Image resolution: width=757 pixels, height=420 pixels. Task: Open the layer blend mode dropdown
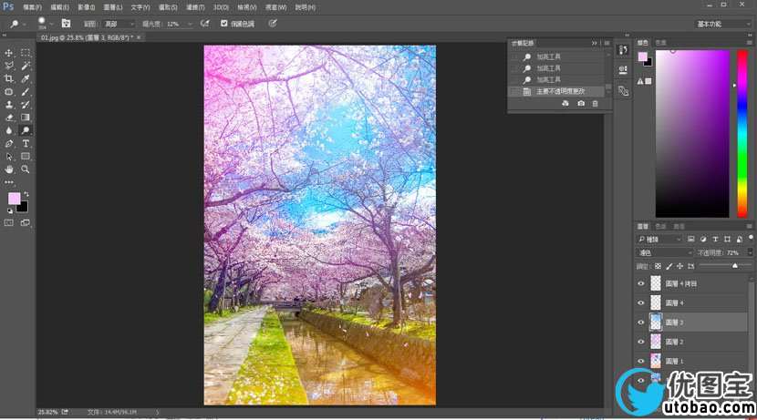(664, 251)
